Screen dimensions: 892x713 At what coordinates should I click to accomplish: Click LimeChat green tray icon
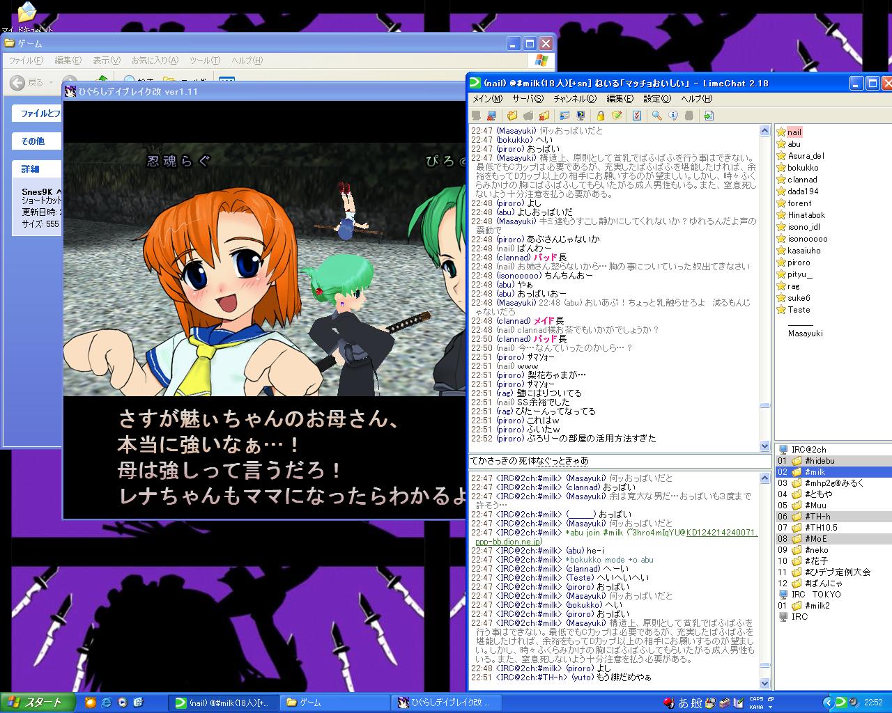841,702
